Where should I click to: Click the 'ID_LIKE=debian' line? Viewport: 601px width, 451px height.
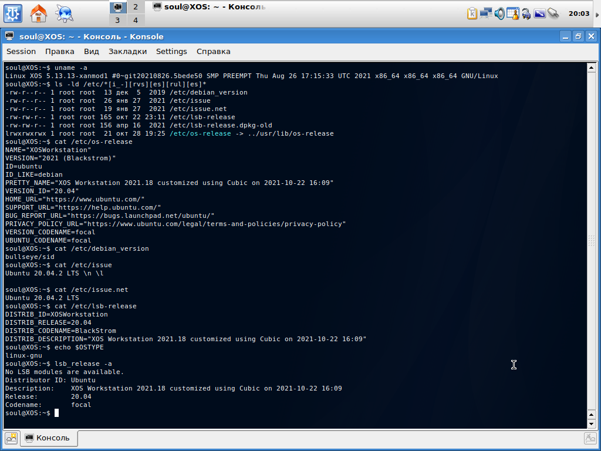pyautogui.click(x=33, y=174)
